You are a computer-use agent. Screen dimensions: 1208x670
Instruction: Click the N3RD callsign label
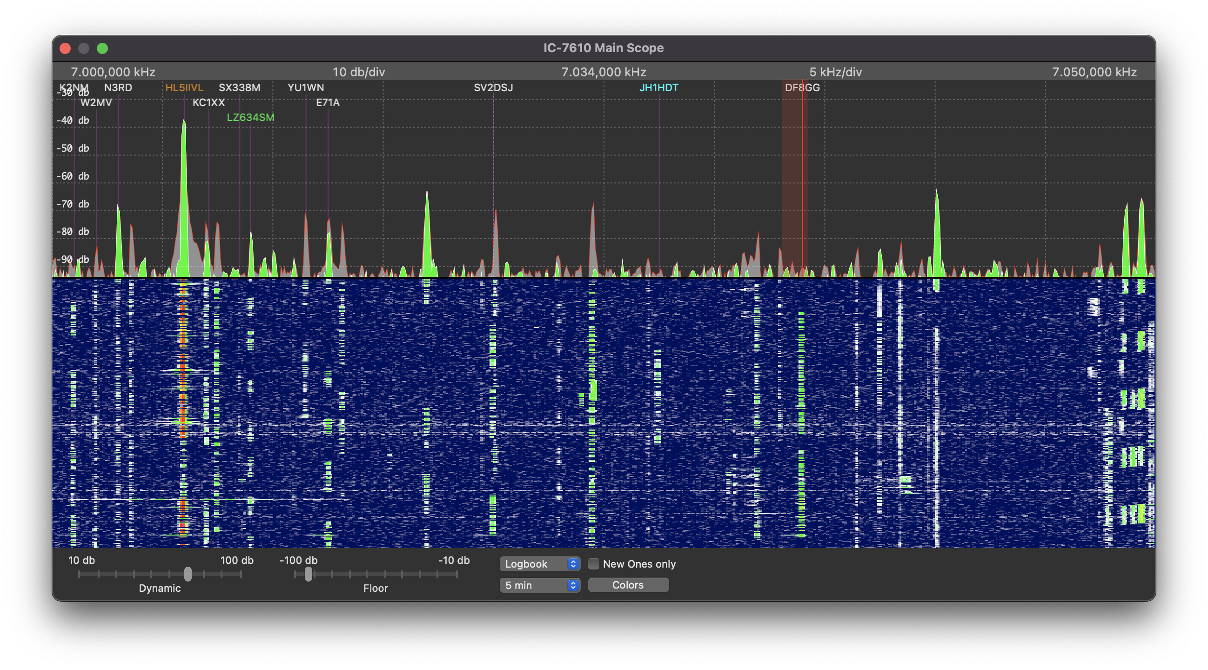click(118, 87)
